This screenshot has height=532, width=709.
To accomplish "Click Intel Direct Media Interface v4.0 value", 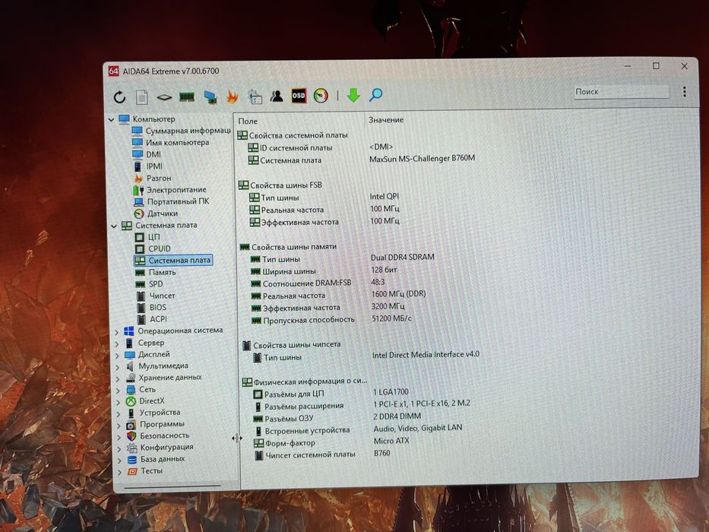I will pos(426,355).
